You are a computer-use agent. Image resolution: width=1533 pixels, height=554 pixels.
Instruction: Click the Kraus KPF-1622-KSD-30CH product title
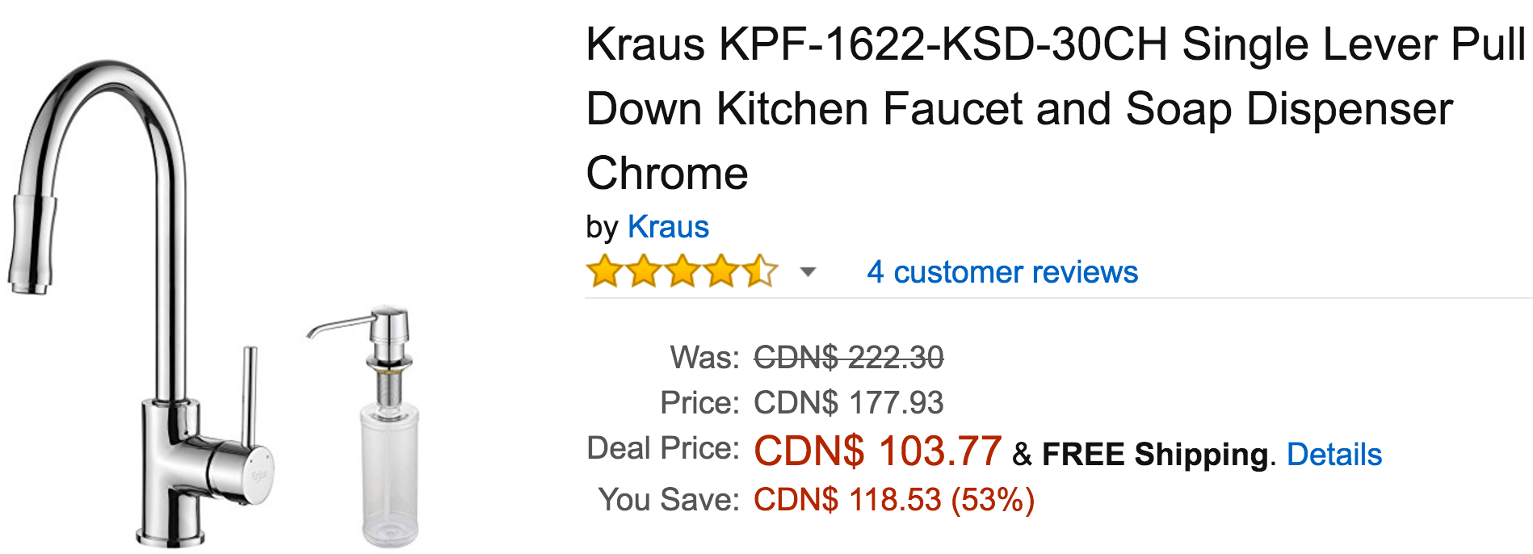coord(1055,109)
